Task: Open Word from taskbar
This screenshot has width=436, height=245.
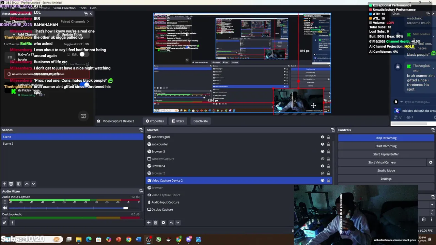Action: click(x=138, y=240)
